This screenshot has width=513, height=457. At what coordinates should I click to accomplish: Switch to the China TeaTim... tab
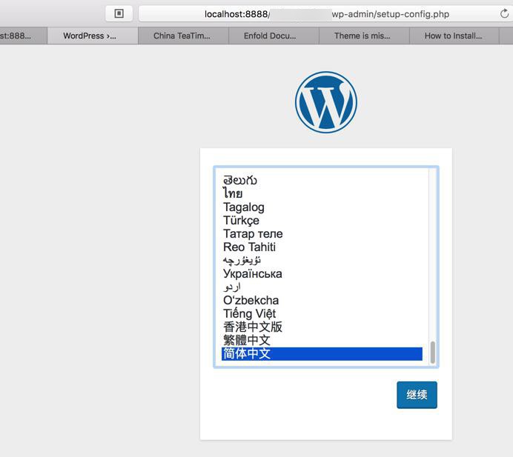(183, 36)
